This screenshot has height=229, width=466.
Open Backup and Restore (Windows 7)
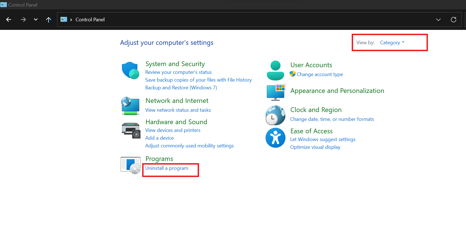tap(181, 88)
